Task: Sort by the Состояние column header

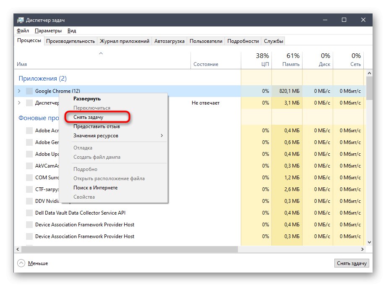Action: point(216,60)
